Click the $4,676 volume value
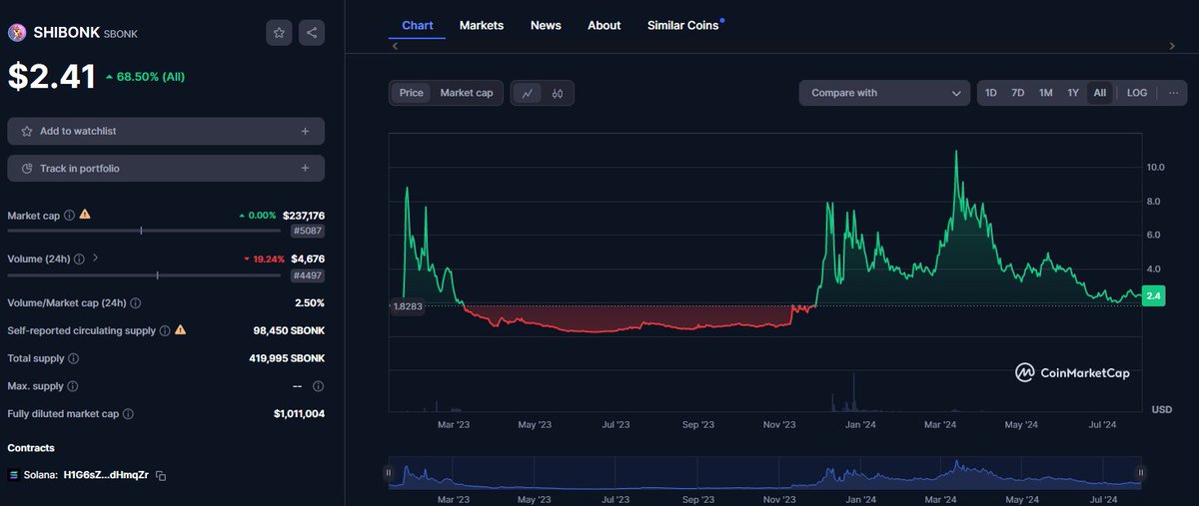1199x506 pixels. coord(308,258)
